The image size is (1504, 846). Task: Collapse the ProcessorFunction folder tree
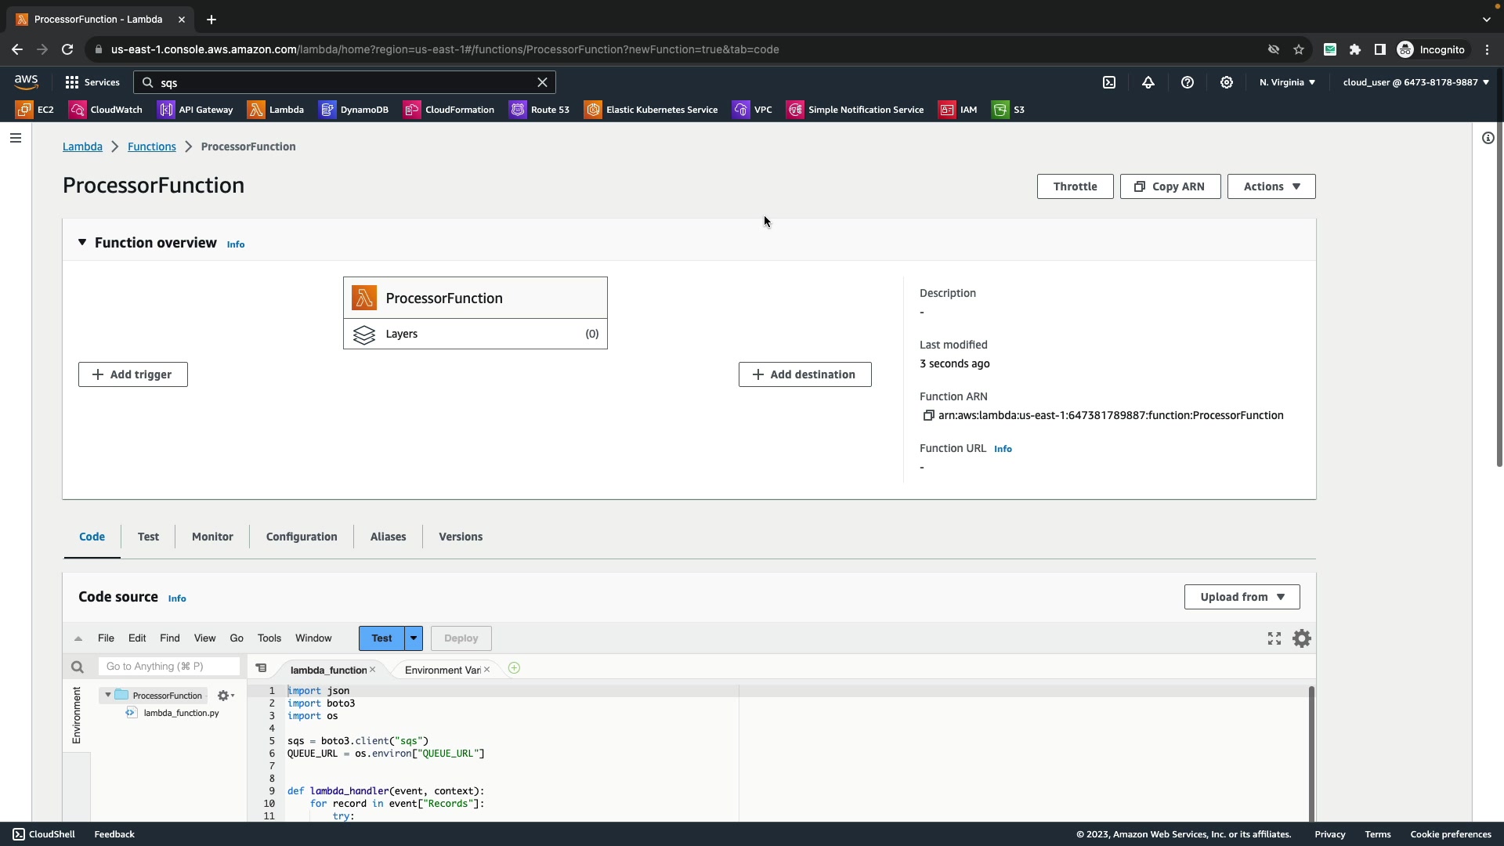coord(108,695)
